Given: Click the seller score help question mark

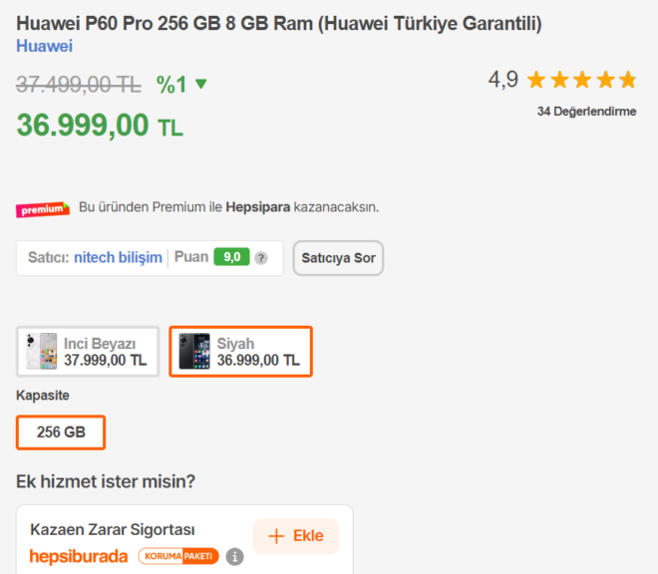Looking at the screenshot, I should coord(261,258).
